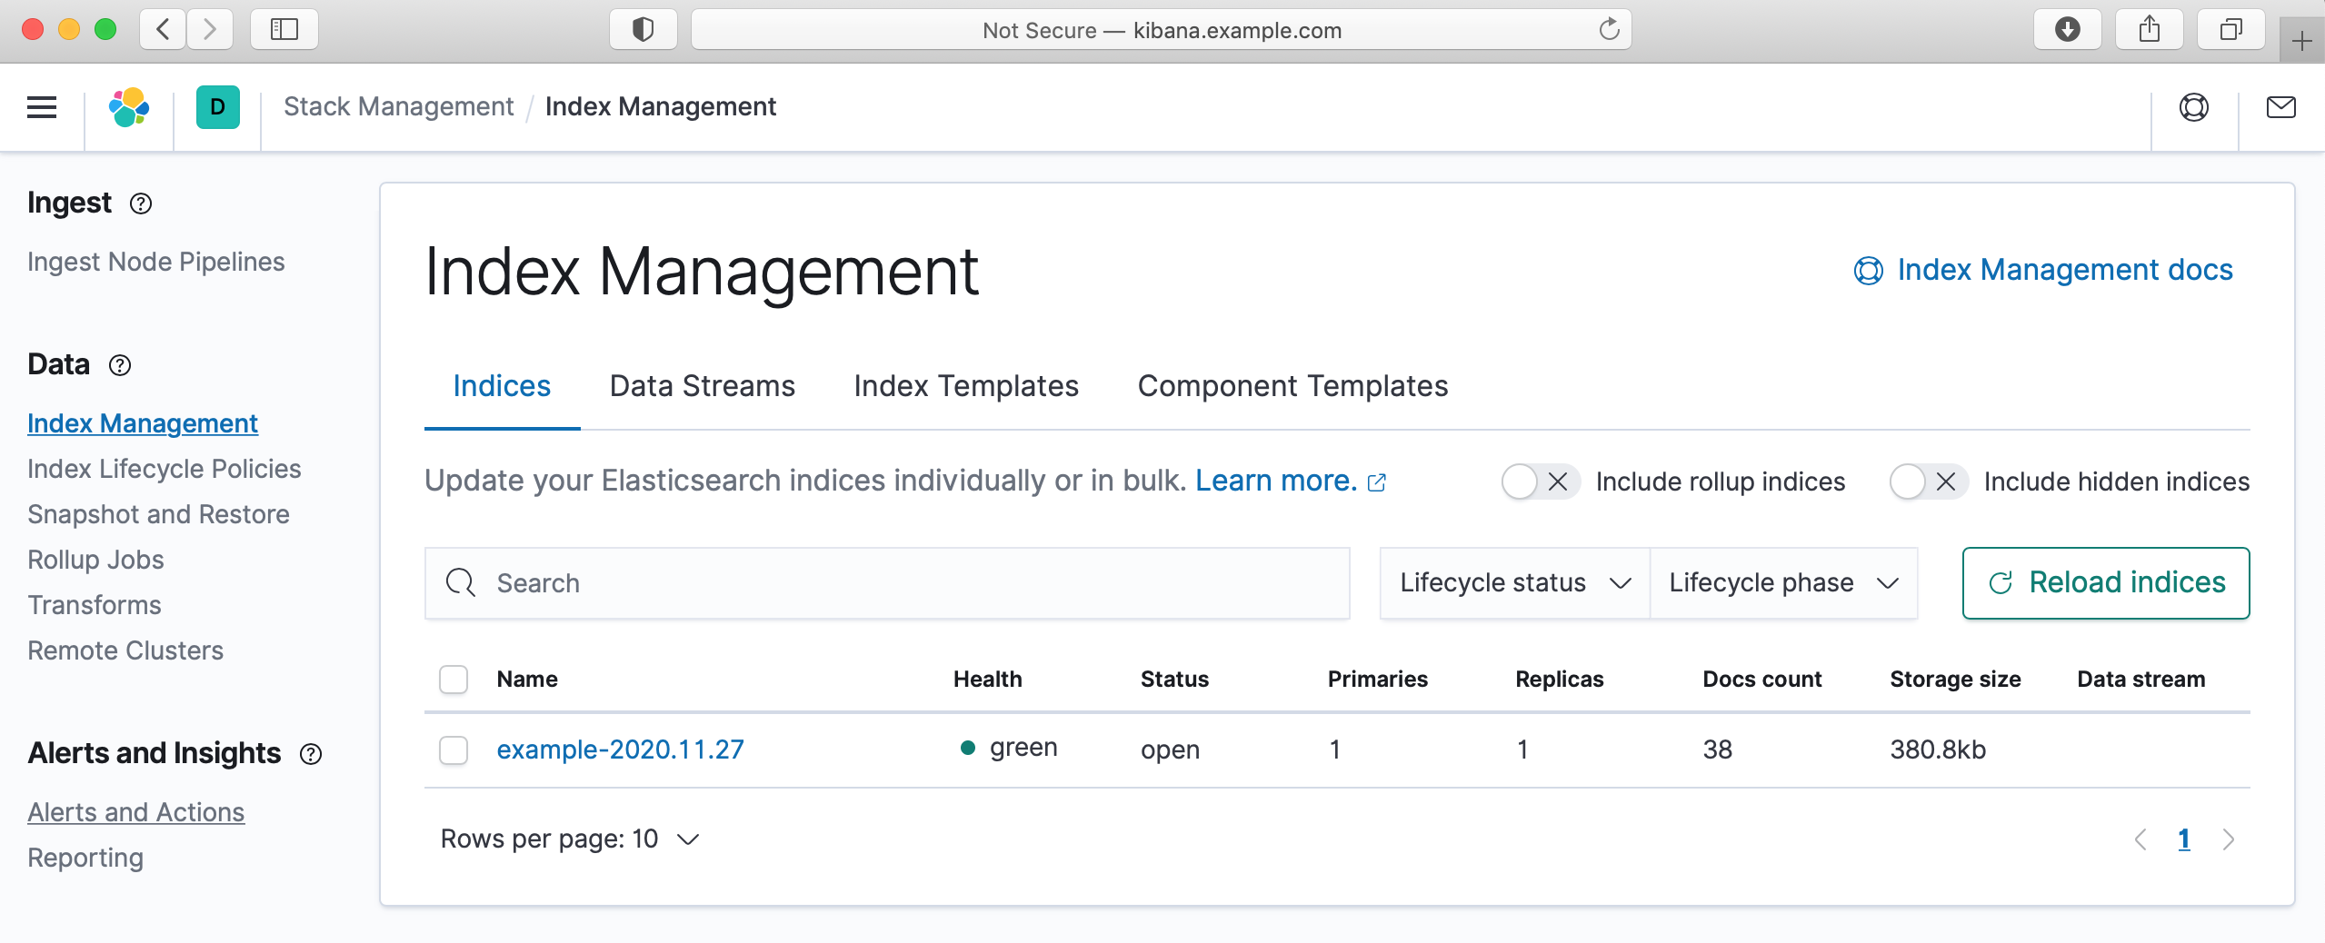Screen dimensions: 2325x943
Task: Open Index Lifecycle Policies in sidebar
Action: click(165, 470)
